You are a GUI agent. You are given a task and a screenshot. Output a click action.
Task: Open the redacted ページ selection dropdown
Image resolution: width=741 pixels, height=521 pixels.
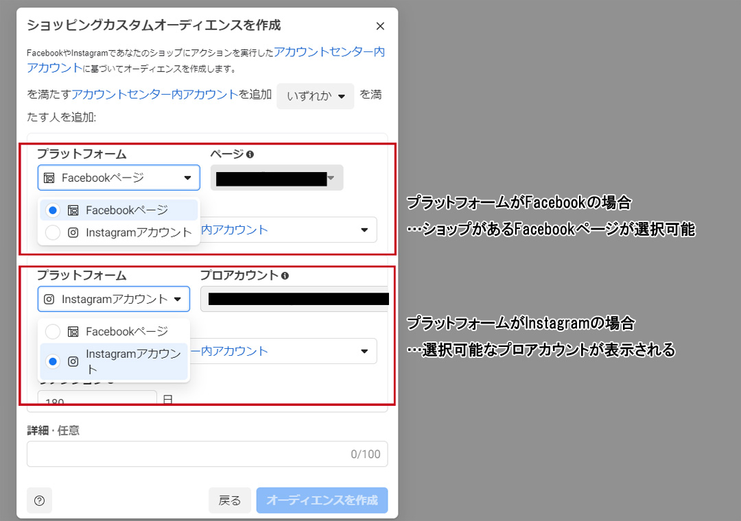[x=277, y=178]
